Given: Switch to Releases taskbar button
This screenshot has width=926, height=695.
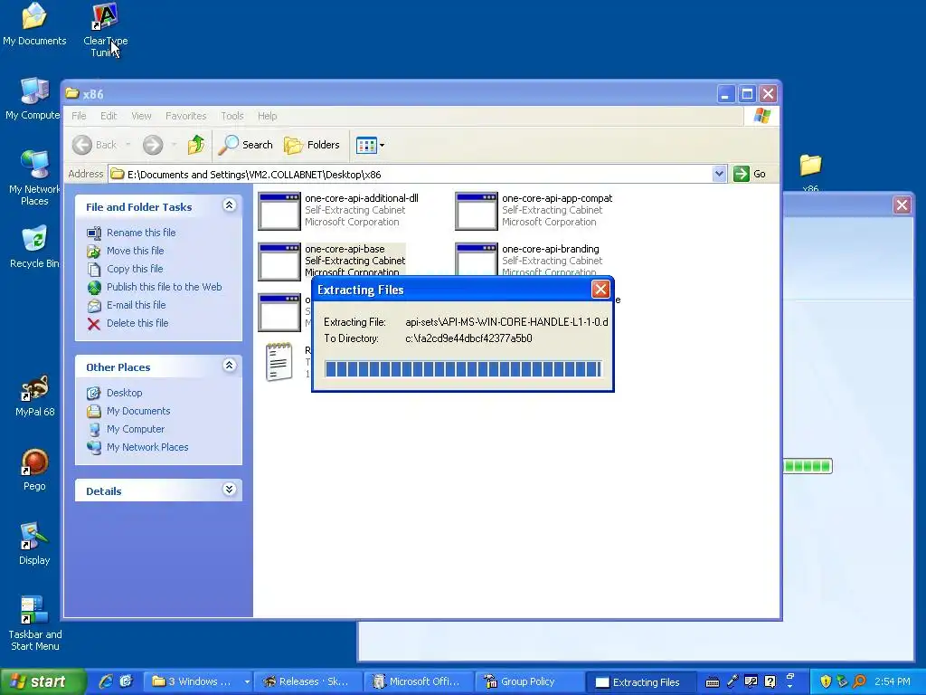Looking at the screenshot, I should tap(308, 681).
